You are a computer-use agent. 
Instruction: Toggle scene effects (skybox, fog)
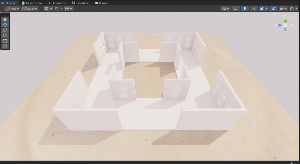(262, 8)
